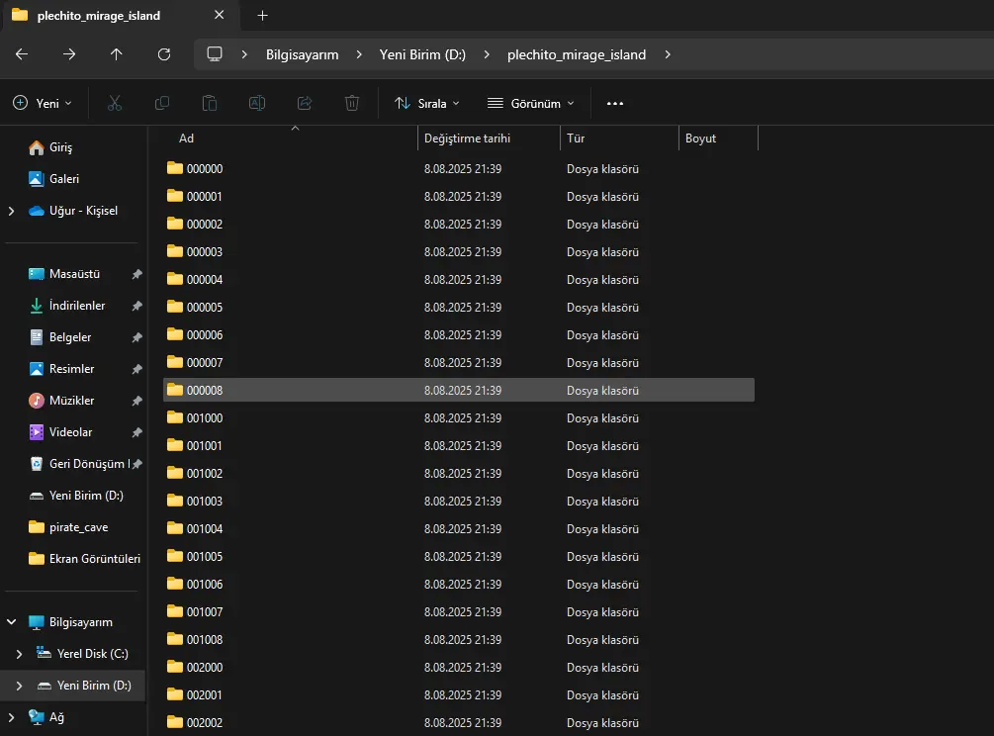994x736 pixels.
Task: Delete selected item with trash icon
Action: tap(352, 103)
